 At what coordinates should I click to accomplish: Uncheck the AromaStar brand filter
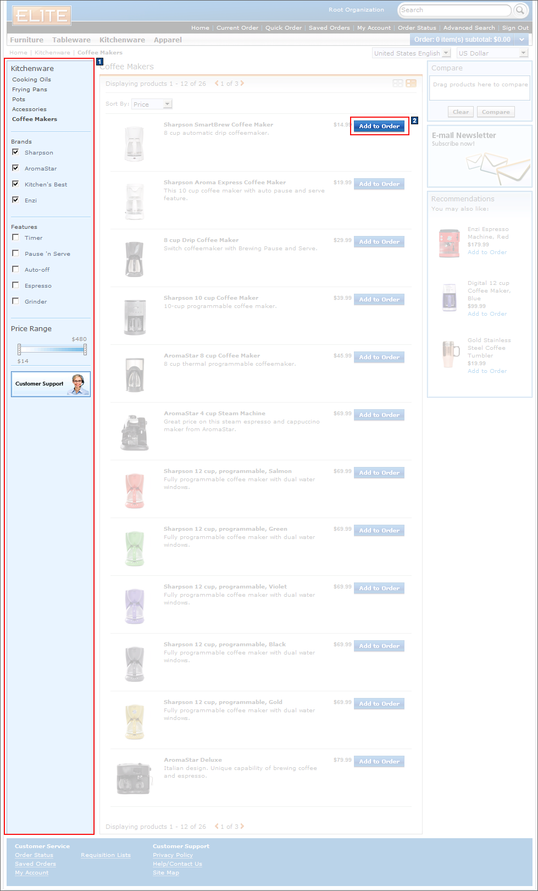click(15, 168)
